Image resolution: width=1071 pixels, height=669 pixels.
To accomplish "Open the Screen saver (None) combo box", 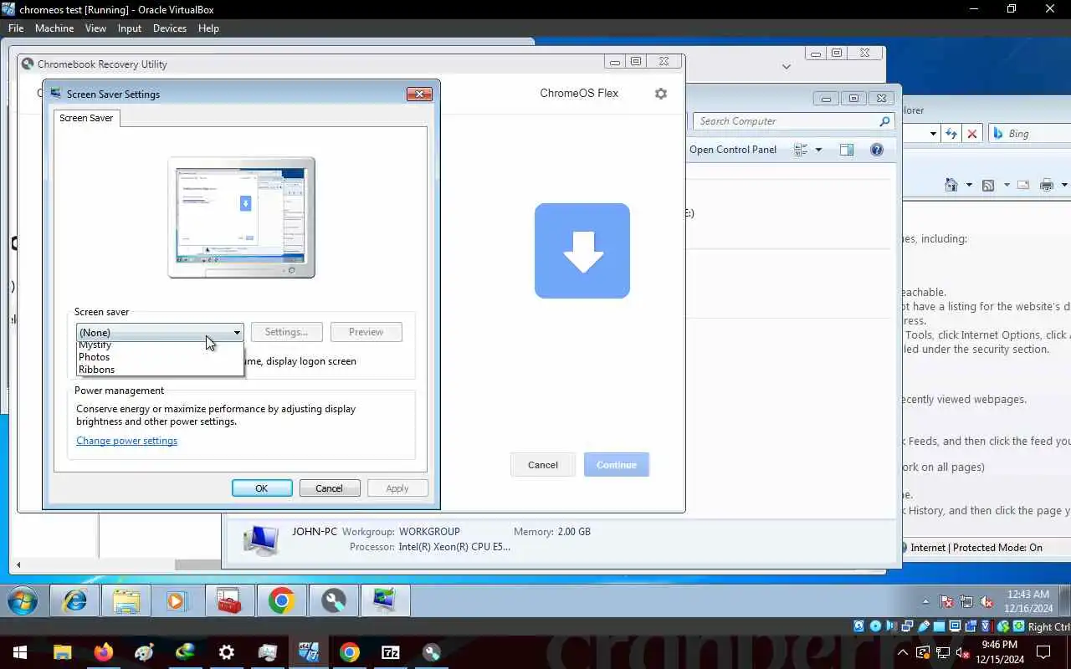I will point(160,332).
